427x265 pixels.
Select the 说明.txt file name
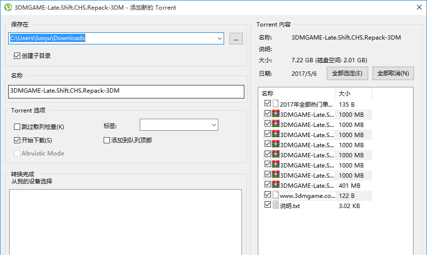[290, 206]
